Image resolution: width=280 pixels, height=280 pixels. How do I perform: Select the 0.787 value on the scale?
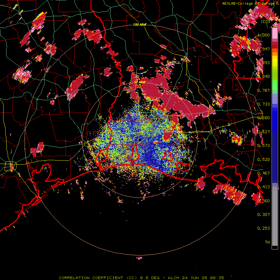pos(264,90)
